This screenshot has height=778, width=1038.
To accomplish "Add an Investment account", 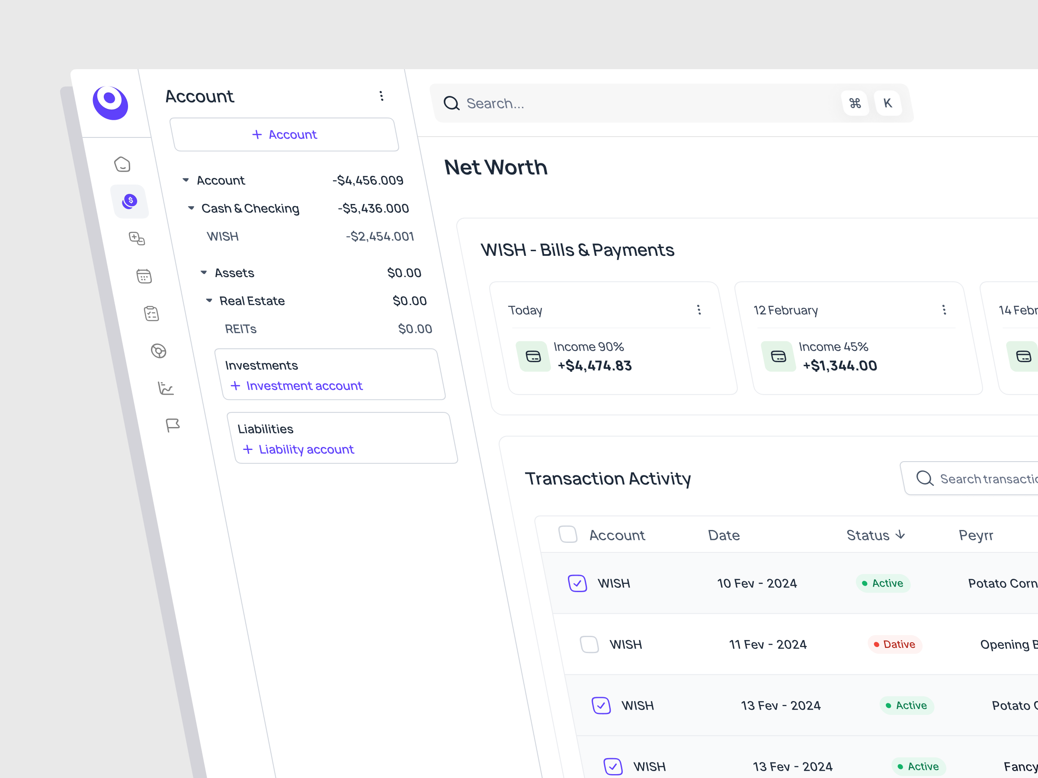I will coord(297,386).
